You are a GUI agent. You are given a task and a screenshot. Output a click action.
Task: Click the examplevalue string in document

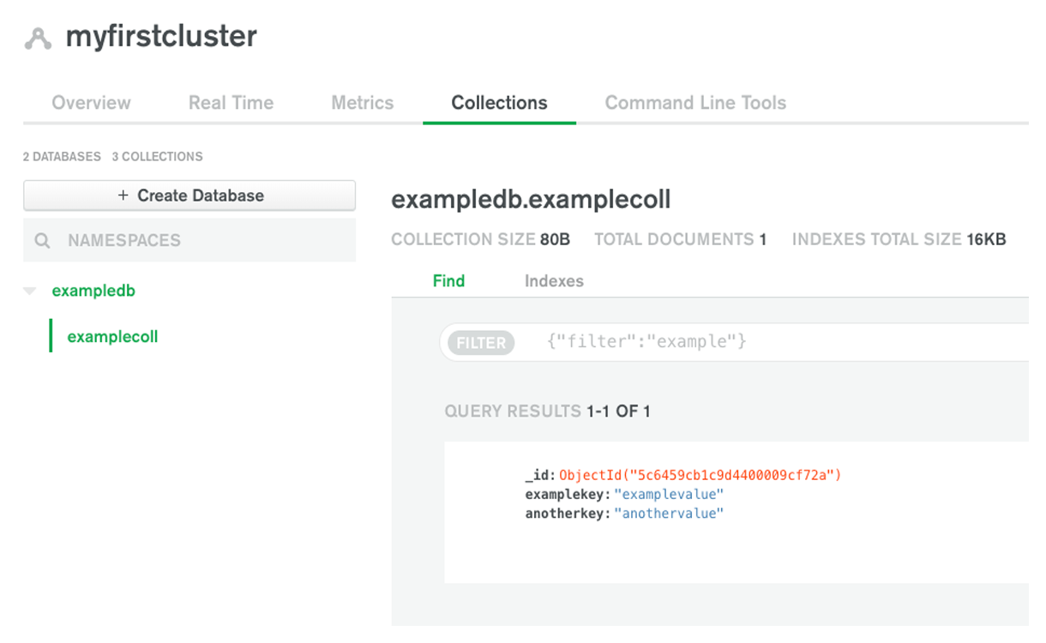[670, 495]
